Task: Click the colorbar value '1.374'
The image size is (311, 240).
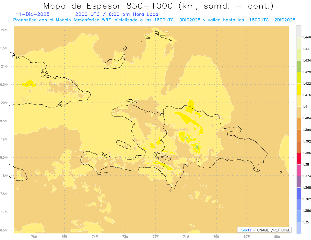Action: point(307,176)
